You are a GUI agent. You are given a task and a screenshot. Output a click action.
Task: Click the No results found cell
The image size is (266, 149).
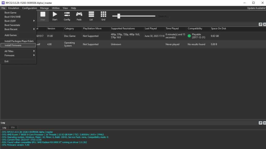[x=196, y=44]
